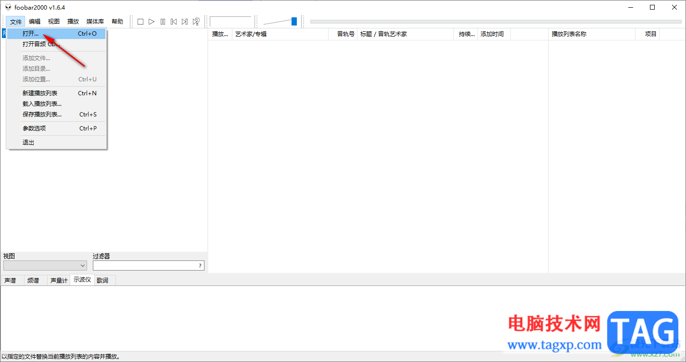Image resolution: width=686 pixels, height=362 pixels.
Task: Click the Next track button
Action: (185, 22)
